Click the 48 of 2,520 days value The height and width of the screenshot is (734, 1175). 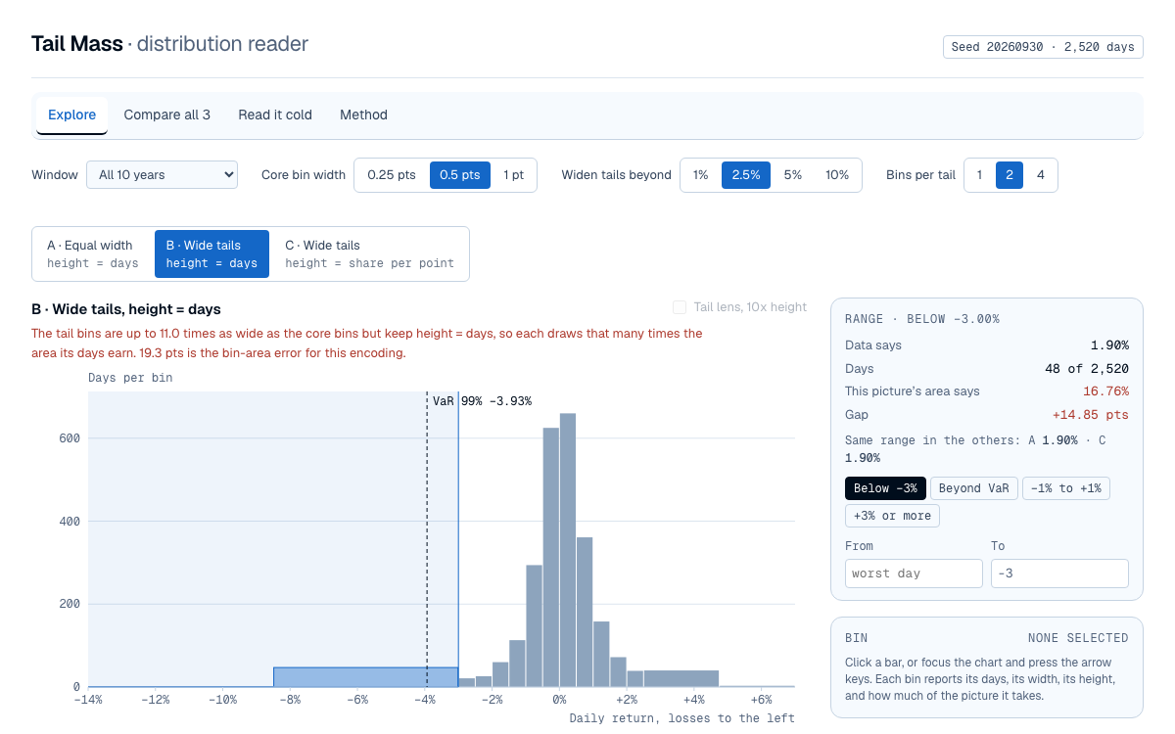(1087, 369)
